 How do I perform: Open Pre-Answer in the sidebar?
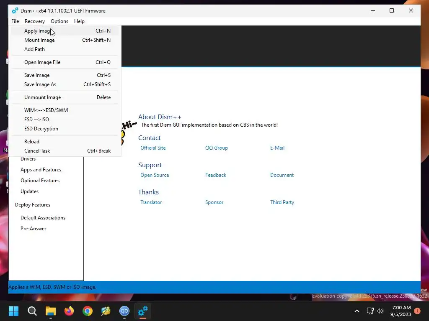click(34, 229)
